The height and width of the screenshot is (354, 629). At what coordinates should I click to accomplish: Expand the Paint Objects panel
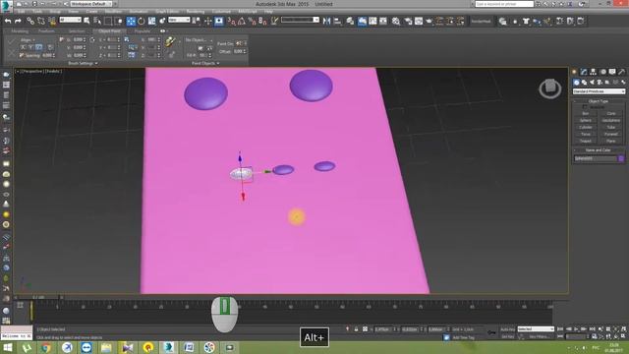tap(205, 63)
